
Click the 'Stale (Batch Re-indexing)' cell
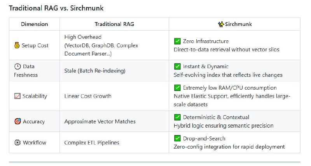click(x=94, y=71)
